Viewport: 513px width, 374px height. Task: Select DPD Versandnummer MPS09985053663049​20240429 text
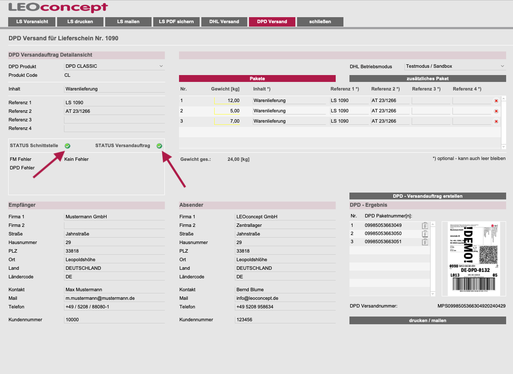[471, 306]
